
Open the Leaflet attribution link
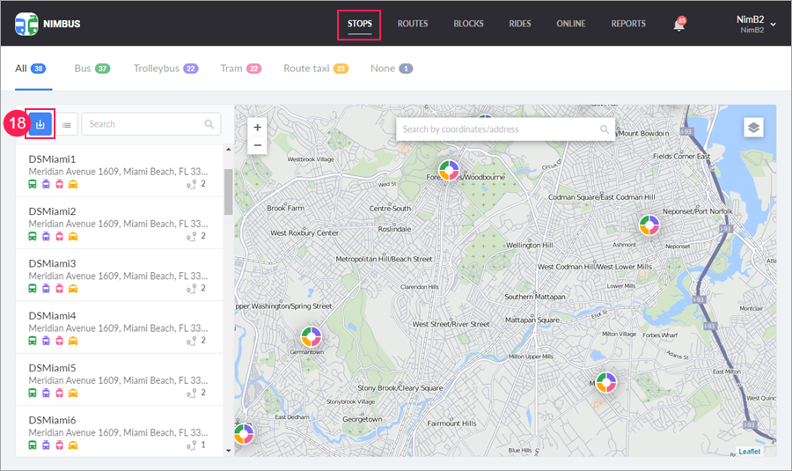(x=749, y=451)
